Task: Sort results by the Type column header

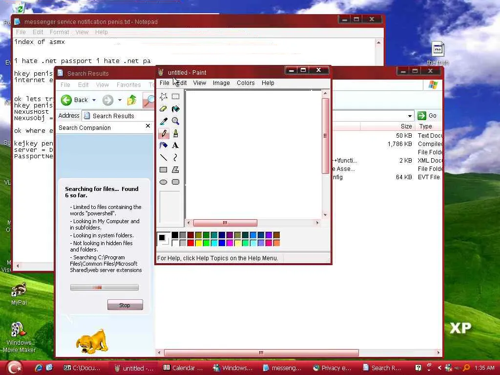Action: point(429,126)
